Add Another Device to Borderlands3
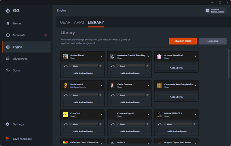Image resolution: width=231 pixels, height=146 pixels. coord(83,102)
